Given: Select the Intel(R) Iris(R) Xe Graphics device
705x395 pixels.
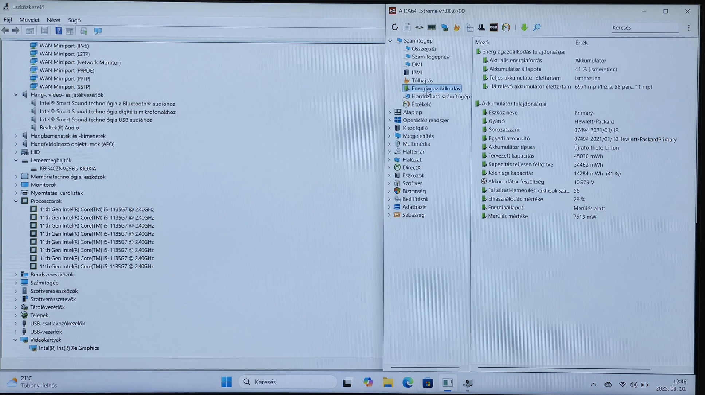Looking at the screenshot, I should (68, 348).
